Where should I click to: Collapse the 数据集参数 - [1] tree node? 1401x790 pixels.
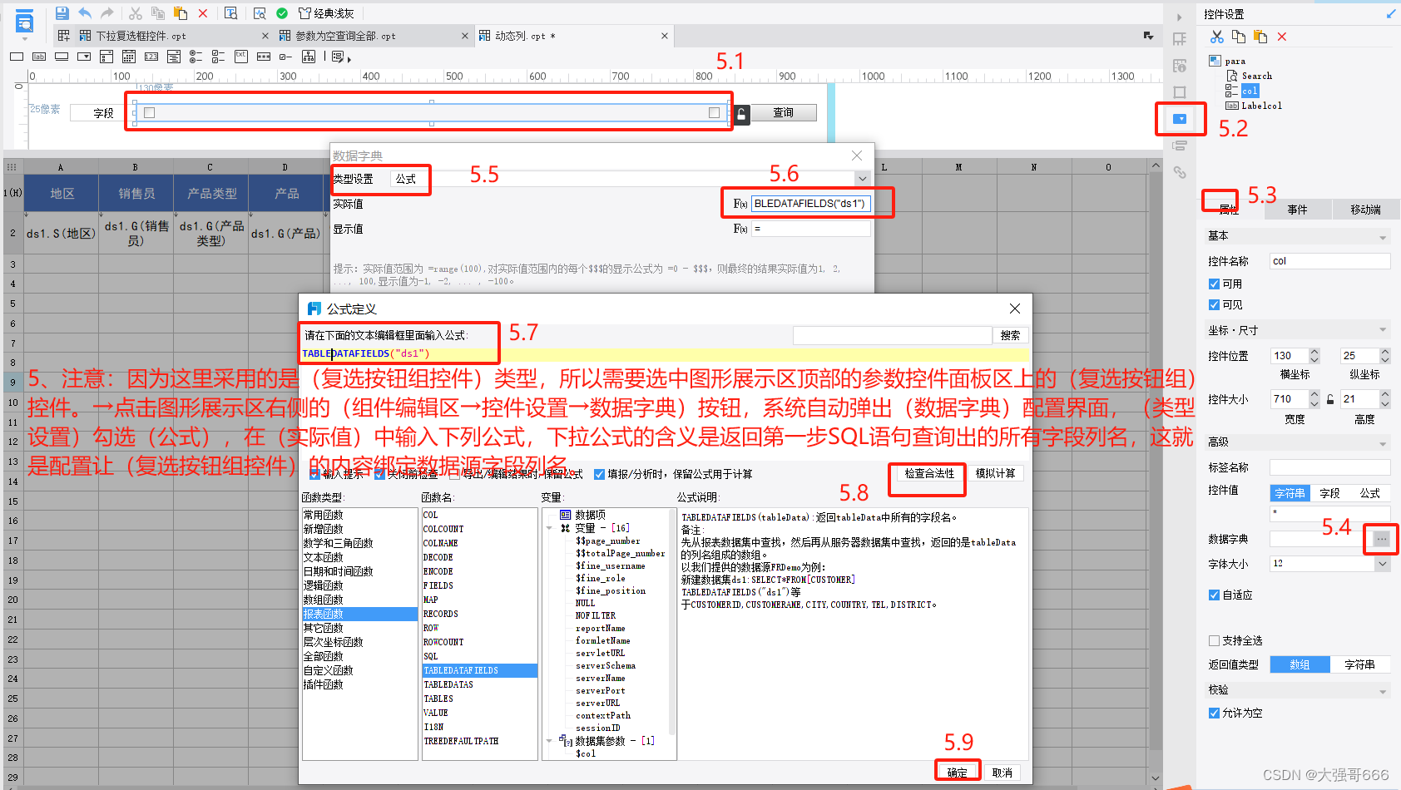pyautogui.click(x=549, y=740)
